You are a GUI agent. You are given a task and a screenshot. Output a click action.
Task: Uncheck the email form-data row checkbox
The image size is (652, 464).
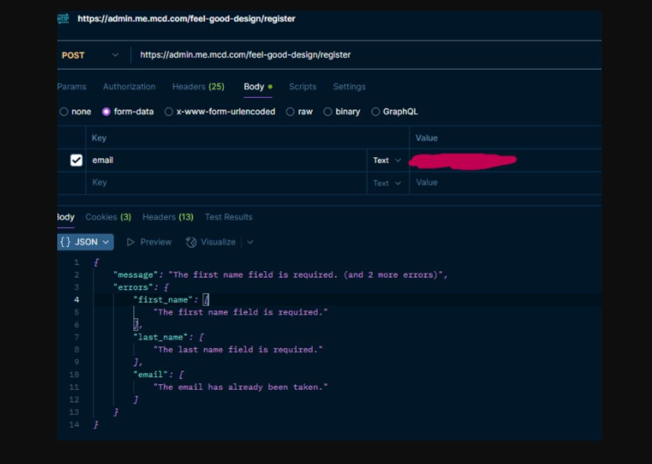76,160
